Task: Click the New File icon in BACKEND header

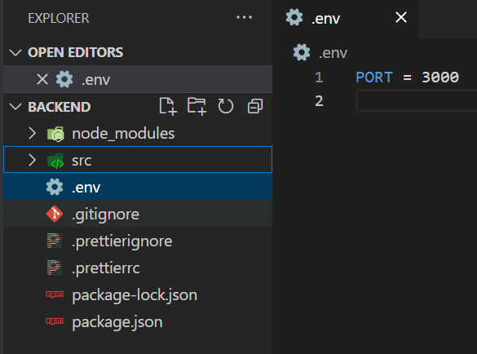Action: coord(168,107)
